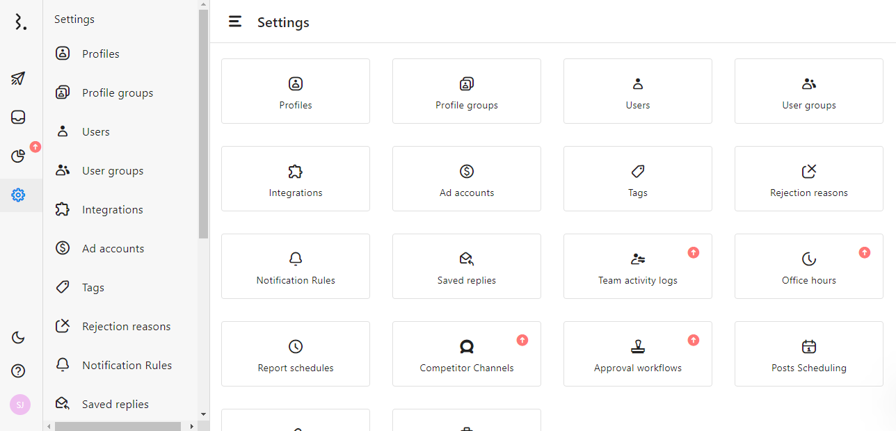Open the Ad accounts card
Viewport: 896px width, 431px height.
(x=467, y=179)
